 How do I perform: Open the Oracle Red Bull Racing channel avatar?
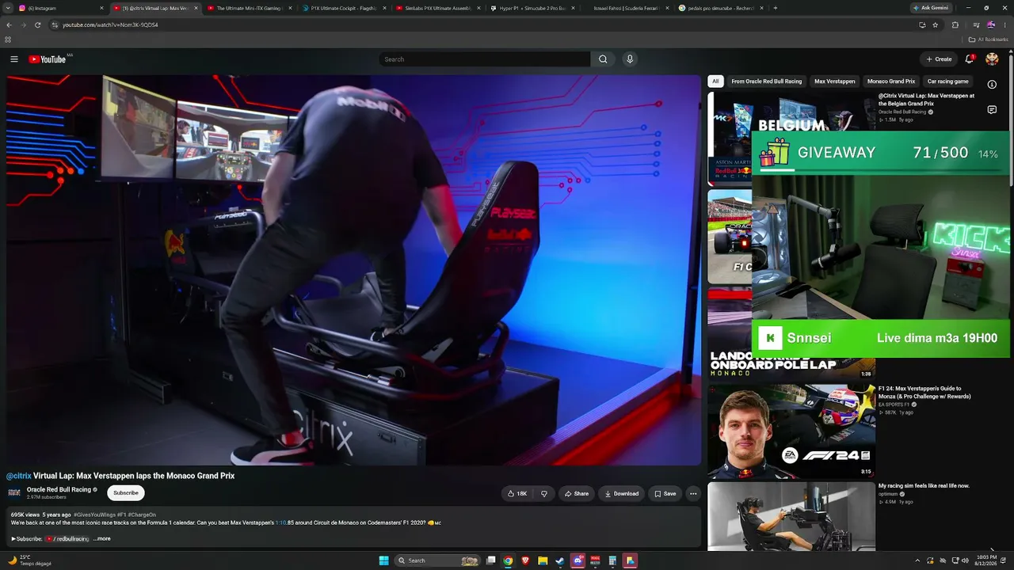pos(14,493)
